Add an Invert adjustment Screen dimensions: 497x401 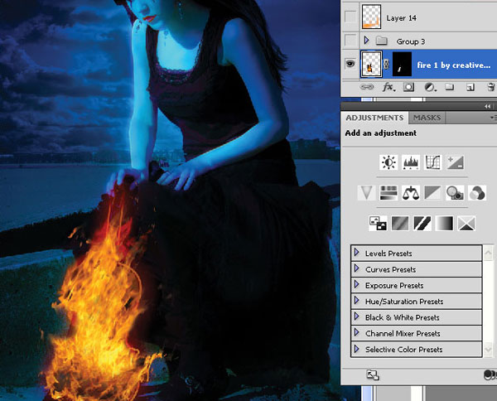coord(378,223)
